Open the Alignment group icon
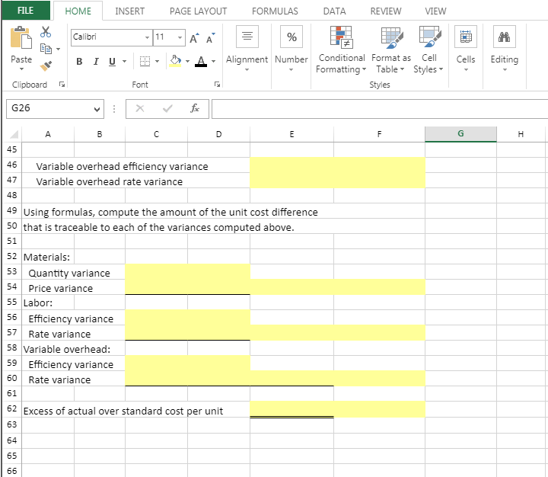Viewport: 548px width, 477px height. 247,37
